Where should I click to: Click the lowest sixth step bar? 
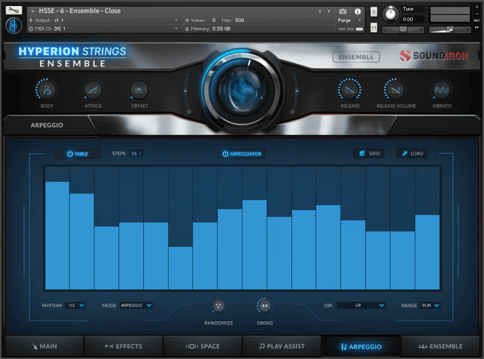click(x=180, y=268)
